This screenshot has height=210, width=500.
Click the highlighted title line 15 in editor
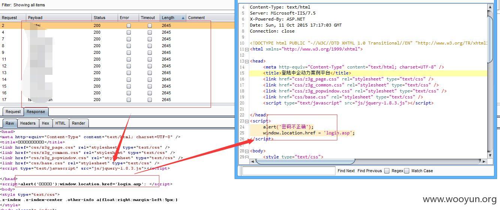pyautogui.click(x=368, y=73)
